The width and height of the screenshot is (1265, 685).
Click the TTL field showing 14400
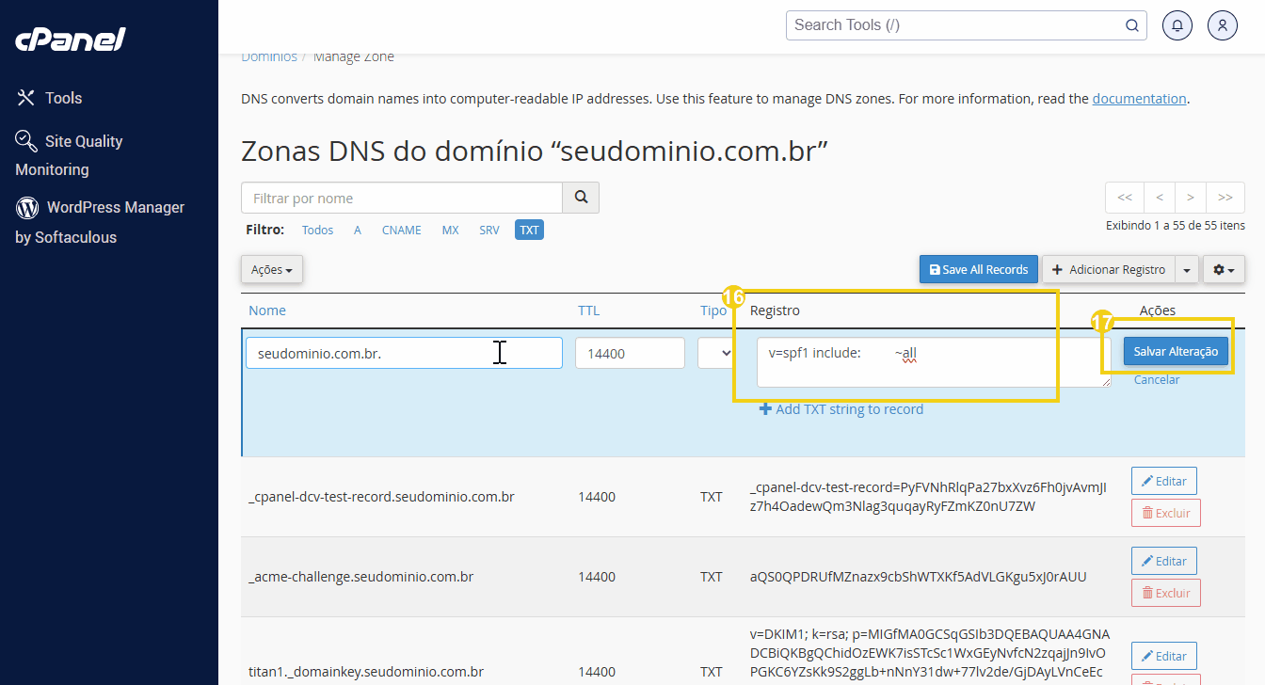pos(630,353)
